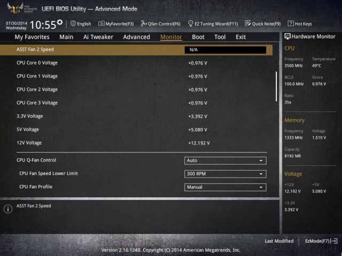This screenshot has height=256, width=342.
Task: Click the Hot Keys question mark icon
Action: [291, 23]
